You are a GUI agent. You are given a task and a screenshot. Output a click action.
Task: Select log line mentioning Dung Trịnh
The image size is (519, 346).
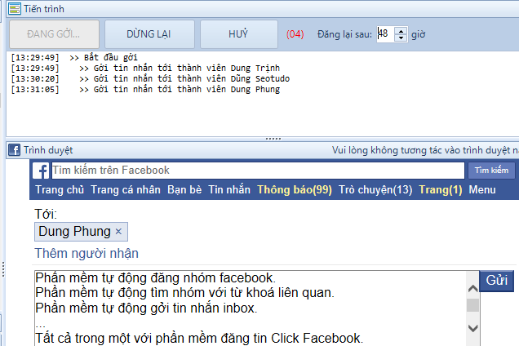point(145,68)
